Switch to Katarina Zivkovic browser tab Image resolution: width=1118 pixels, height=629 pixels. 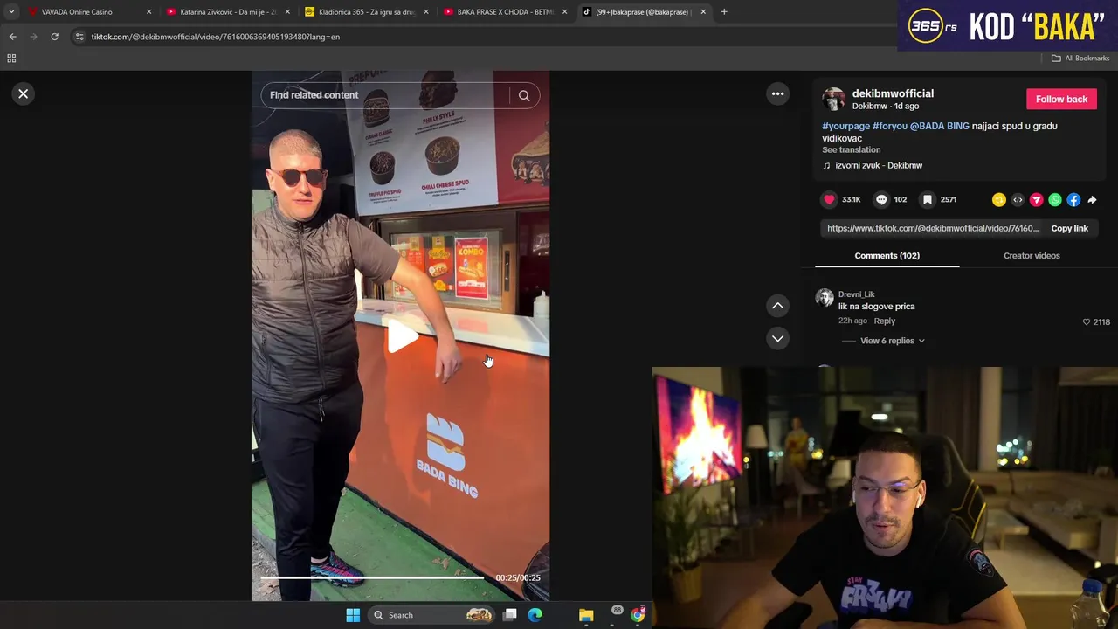(228, 12)
